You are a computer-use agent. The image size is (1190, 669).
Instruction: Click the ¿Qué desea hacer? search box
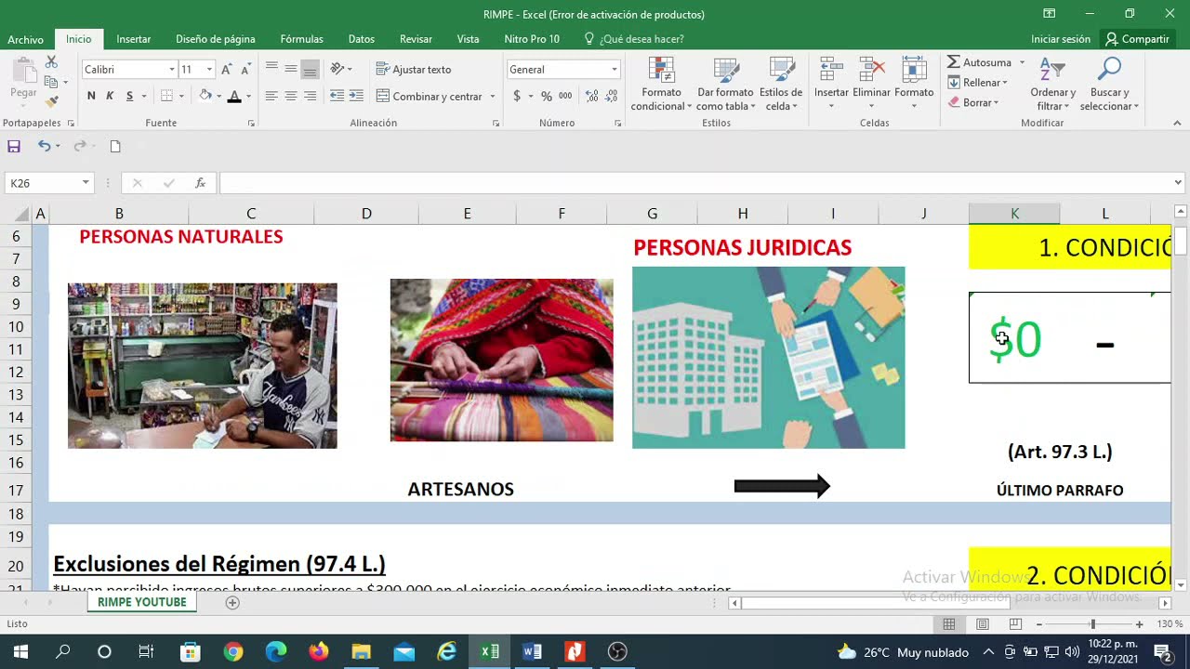click(x=634, y=39)
